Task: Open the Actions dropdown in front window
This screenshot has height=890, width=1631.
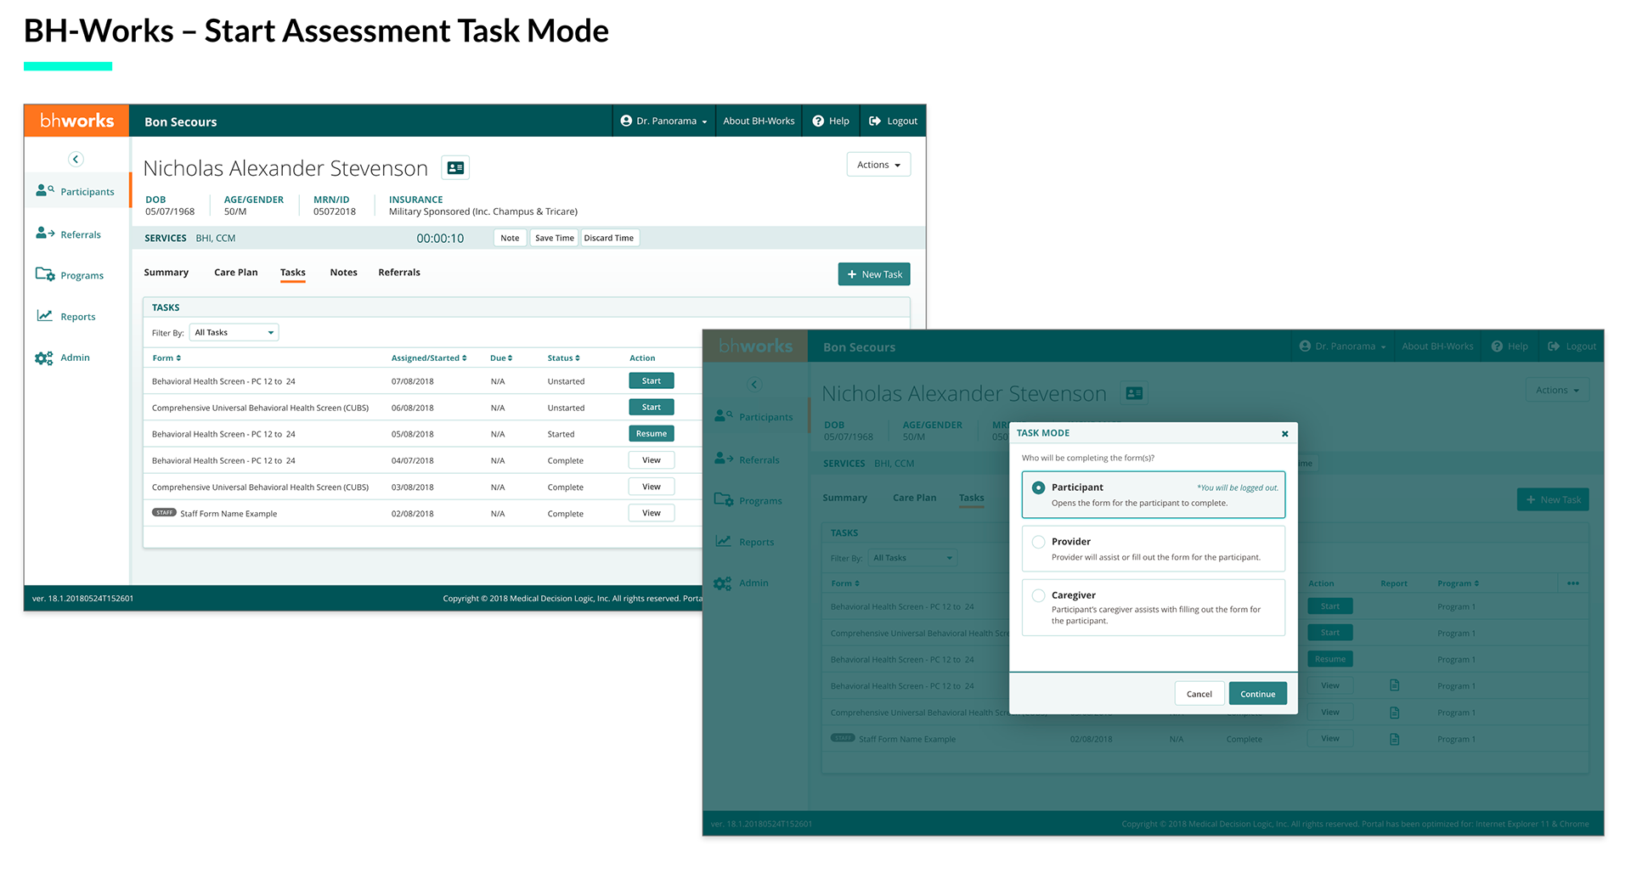Action: tap(878, 165)
